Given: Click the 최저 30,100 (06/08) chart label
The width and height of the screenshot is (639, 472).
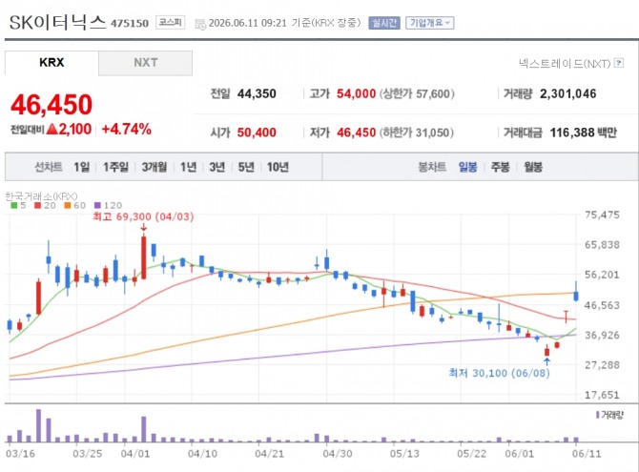Looking at the screenshot, I should [x=499, y=373].
